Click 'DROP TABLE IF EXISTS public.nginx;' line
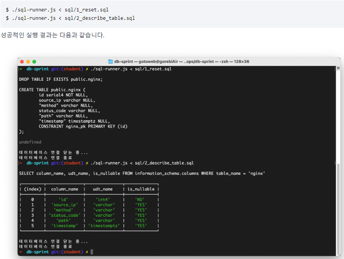The image size is (344, 259). click(x=61, y=79)
